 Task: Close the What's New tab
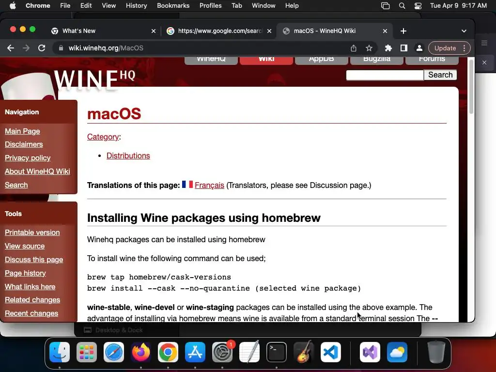point(154,31)
